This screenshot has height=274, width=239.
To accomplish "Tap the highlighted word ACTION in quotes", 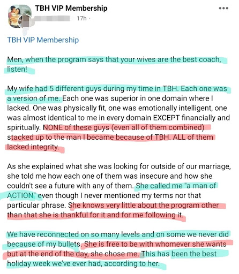I will (x=20, y=195).
